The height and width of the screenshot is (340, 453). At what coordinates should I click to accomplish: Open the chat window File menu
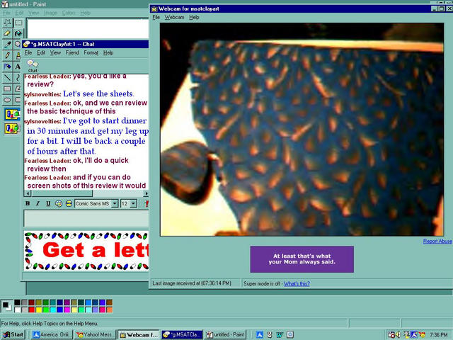coord(28,52)
